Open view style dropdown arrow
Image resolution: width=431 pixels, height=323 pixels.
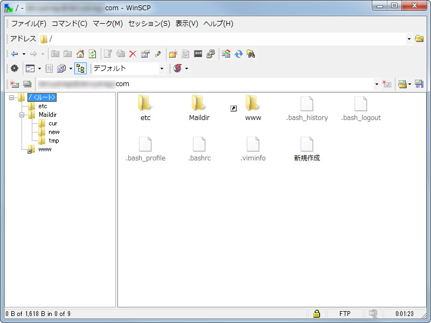(x=39, y=69)
